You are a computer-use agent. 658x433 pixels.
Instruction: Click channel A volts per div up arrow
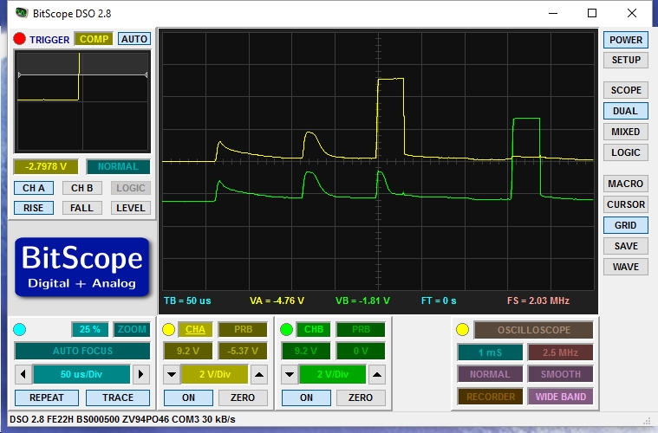259,375
